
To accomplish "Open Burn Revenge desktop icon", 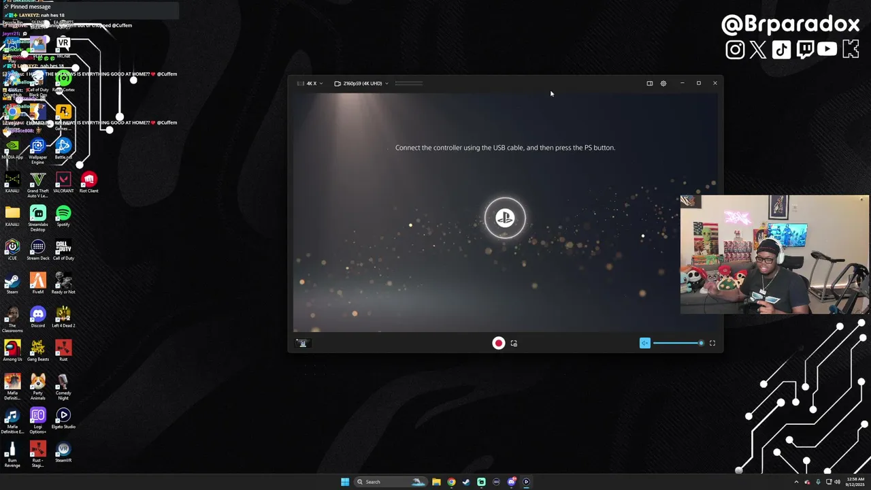I will (x=12, y=455).
